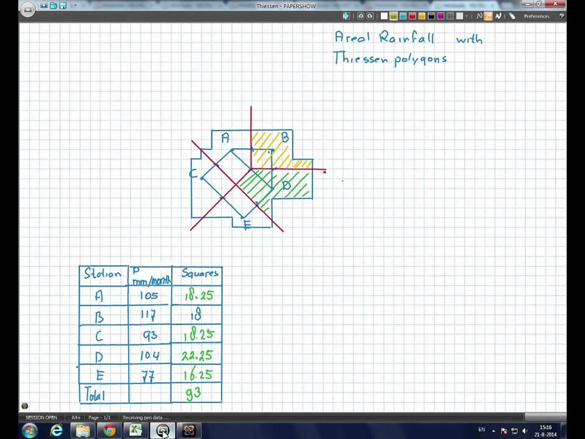The height and width of the screenshot is (439, 585).
Task: Click the open folder icon in quick toolbar
Action: [54, 5]
